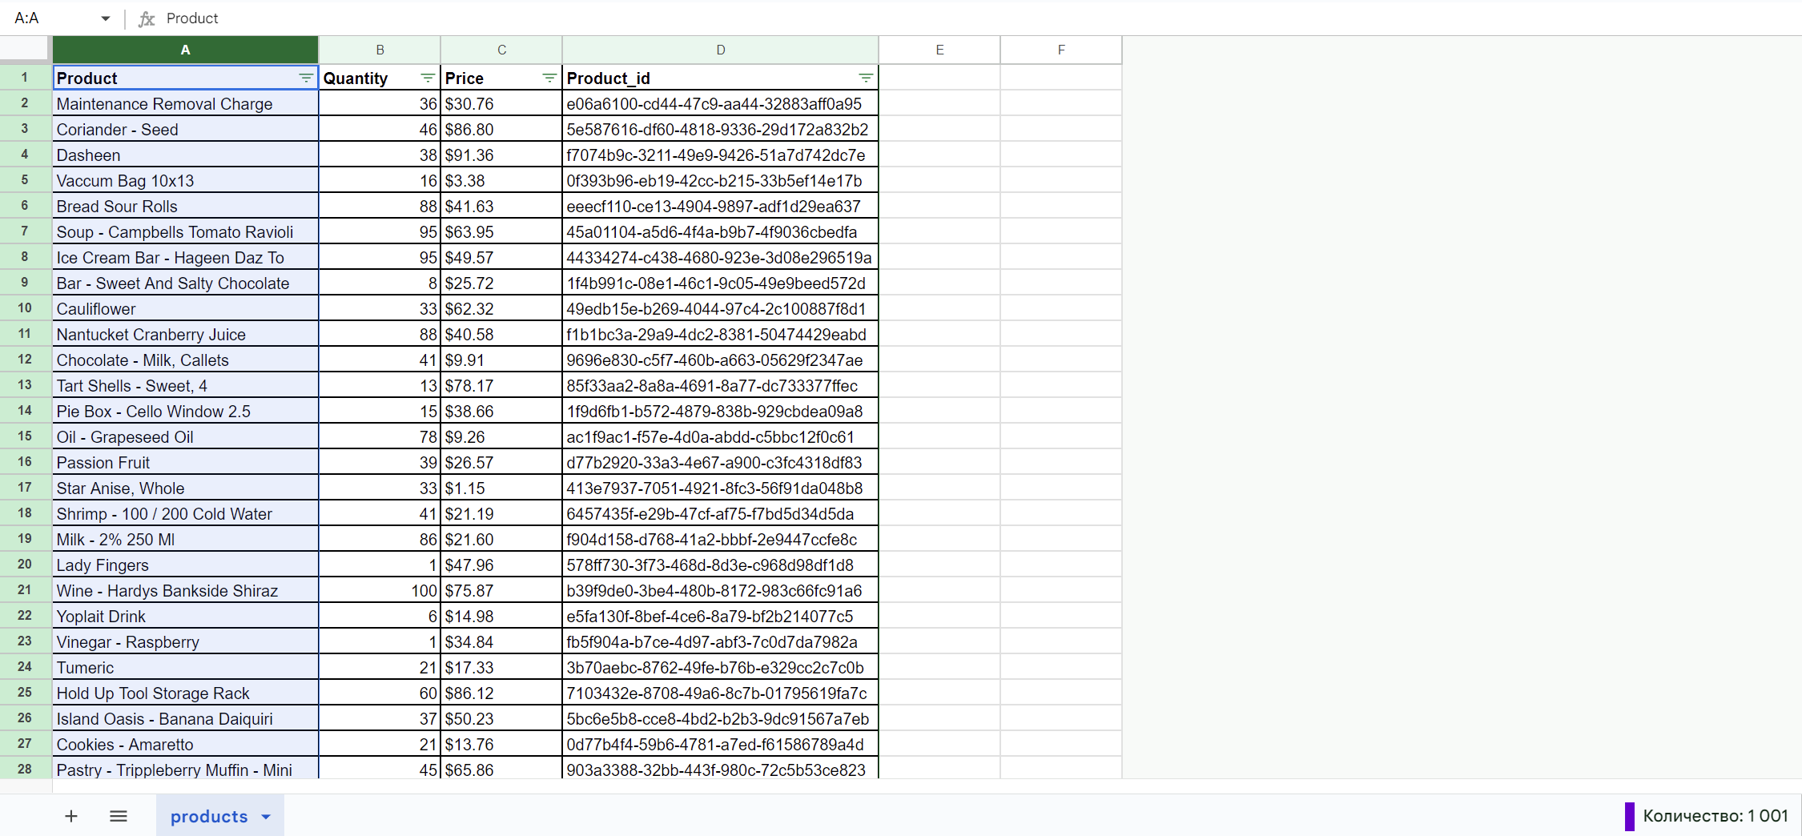This screenshot has height=836, width=1802.
Task: Click the fx formula icon
Action: (147, 18)
